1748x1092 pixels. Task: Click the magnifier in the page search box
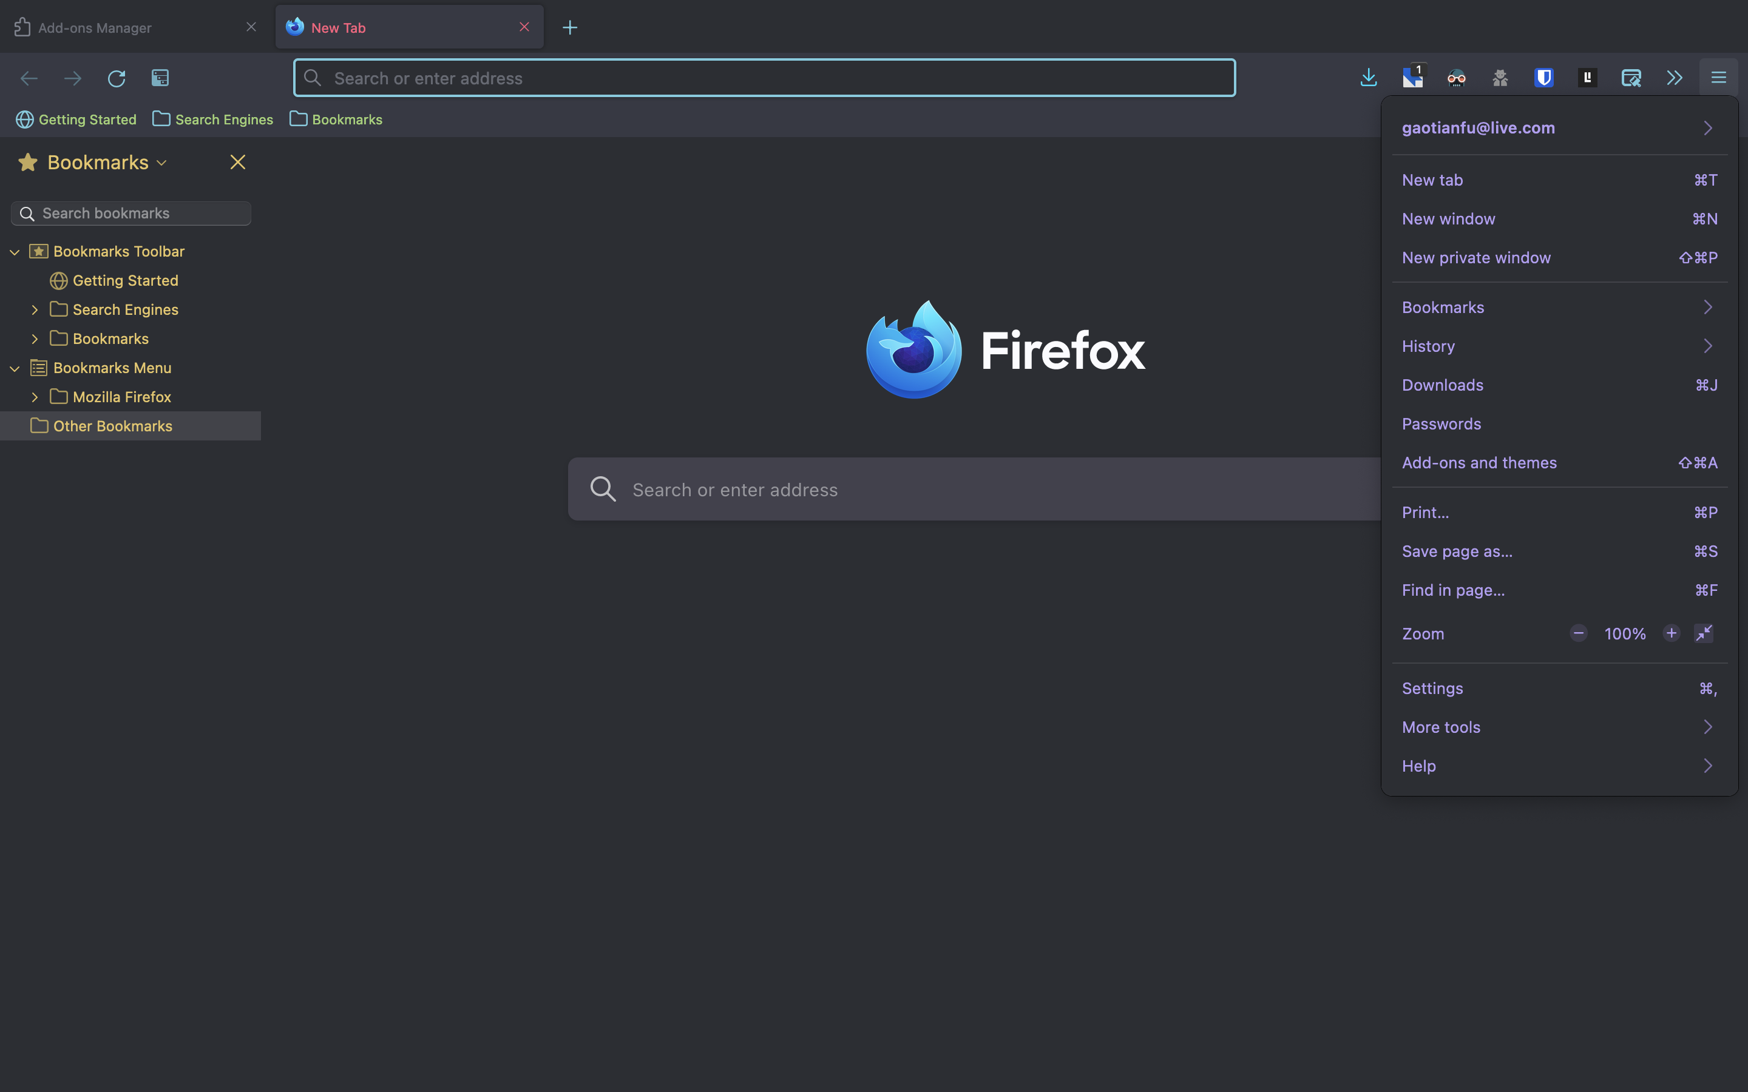pyautogui.click(x=603, y=489)
